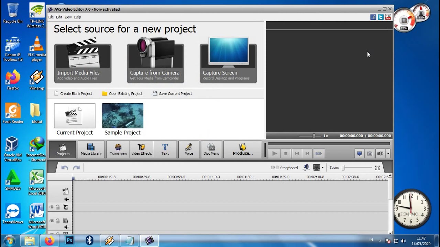Switch to Storyboard view
The height and width of the screenshot is (247, 440).
284,168
